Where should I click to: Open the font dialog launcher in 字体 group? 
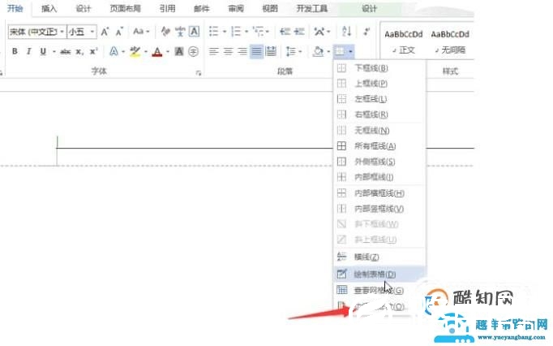click(199, 73)
